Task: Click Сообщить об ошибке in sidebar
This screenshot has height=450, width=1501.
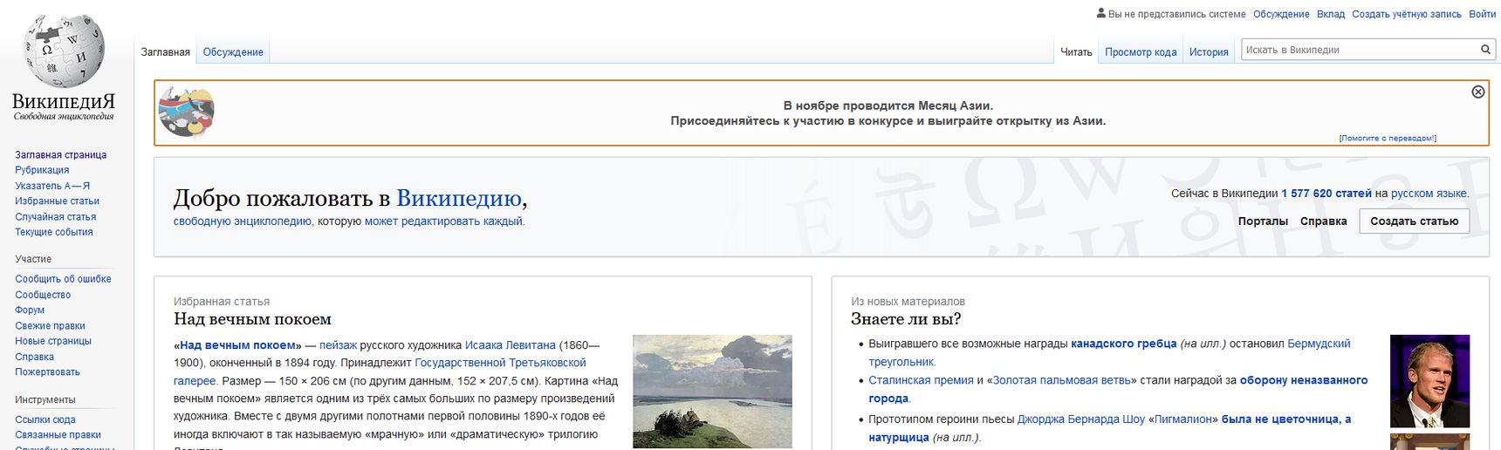Action: click(x=63, y=279)
